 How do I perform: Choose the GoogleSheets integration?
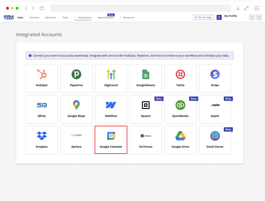[146, 78]
